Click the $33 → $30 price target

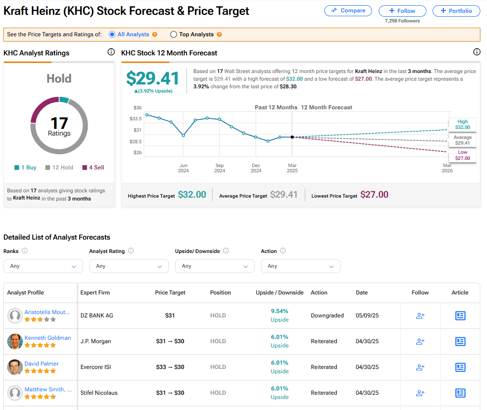pyautogui.click(x=170, y=367)
